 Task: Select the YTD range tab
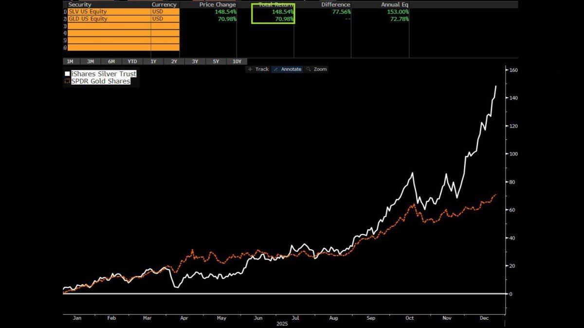pyautogui.click(x=131, y=61)
